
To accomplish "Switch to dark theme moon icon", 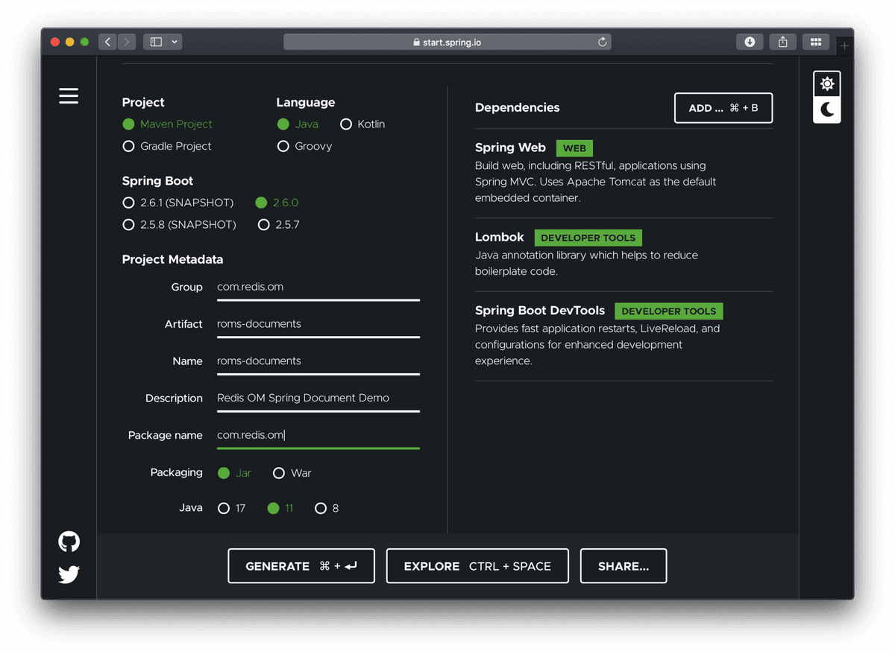I will coord(827,110).
